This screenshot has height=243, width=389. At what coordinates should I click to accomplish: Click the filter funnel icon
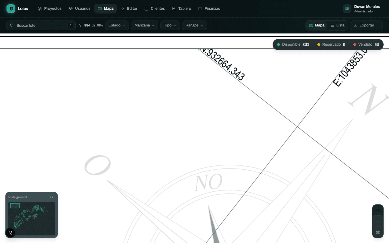click(81, 25)
